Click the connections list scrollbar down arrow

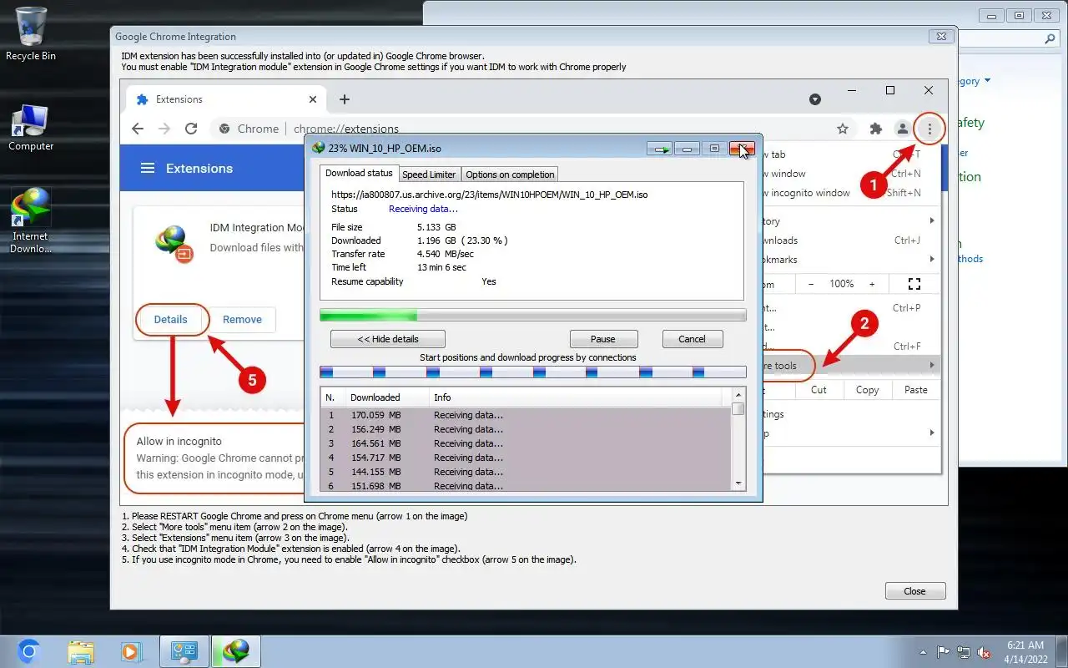click(738, 483)
